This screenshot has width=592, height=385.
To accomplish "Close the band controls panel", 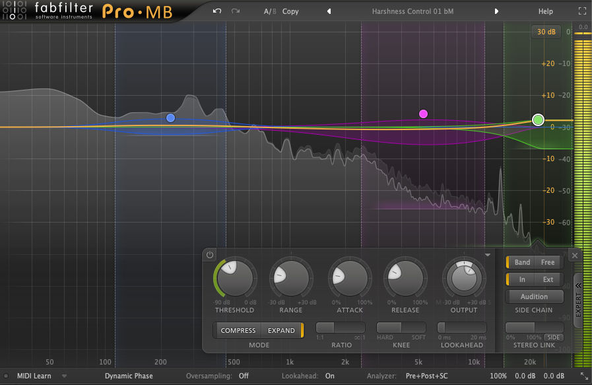I will [575, 256].
